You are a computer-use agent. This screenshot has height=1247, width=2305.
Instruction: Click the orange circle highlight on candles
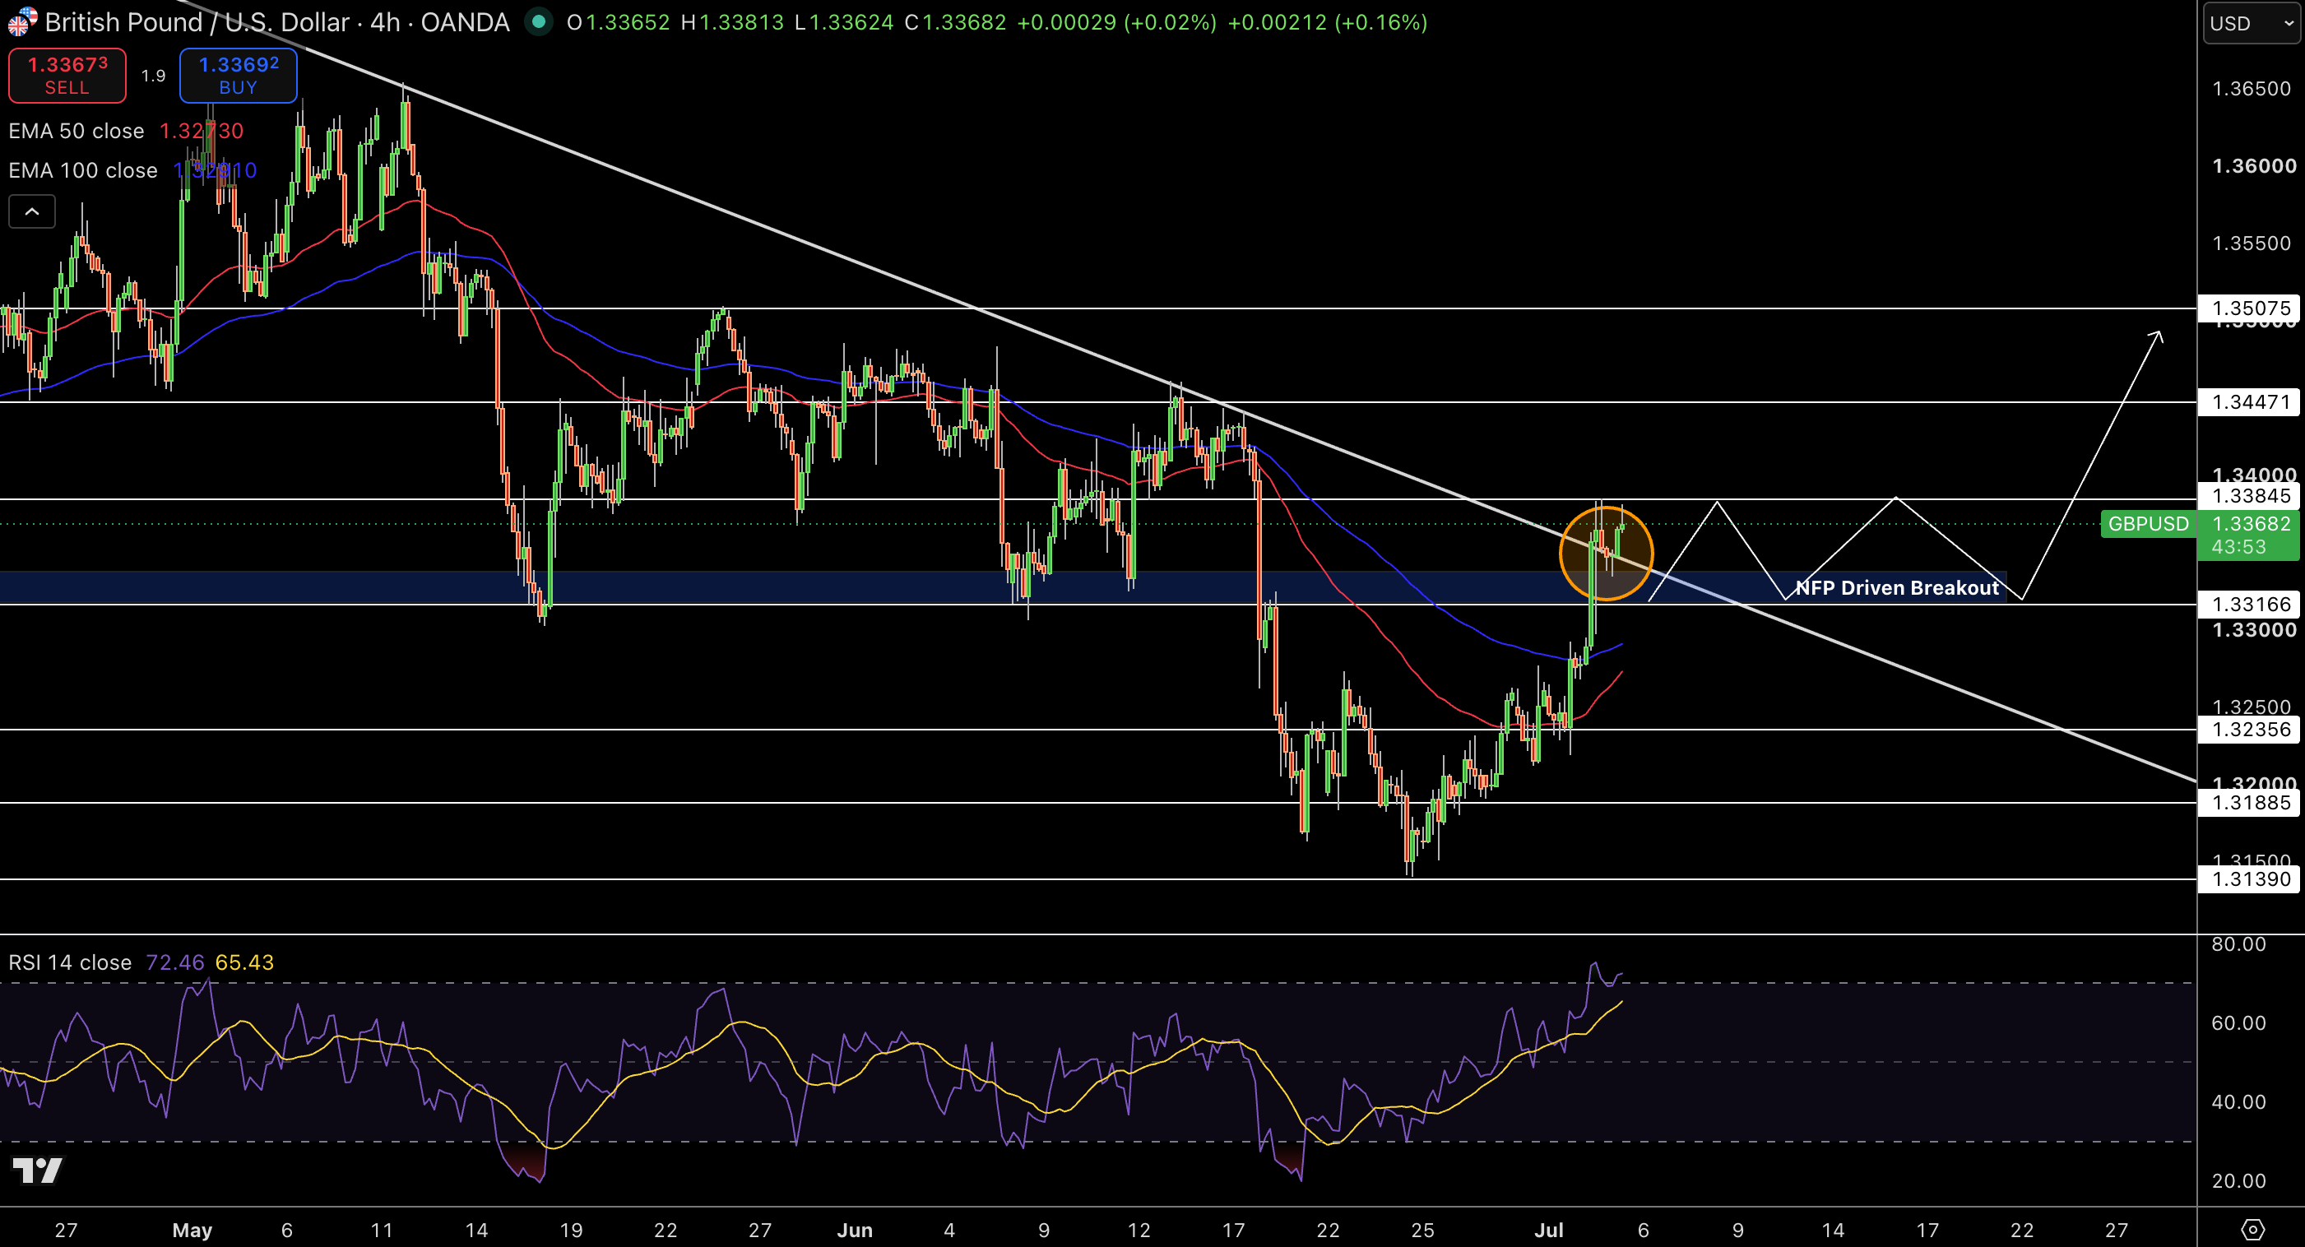tap(1606, 554)
